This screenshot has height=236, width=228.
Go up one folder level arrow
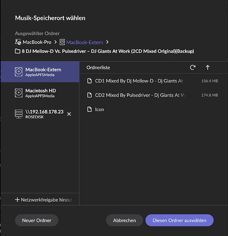click(x=208, y=67)
